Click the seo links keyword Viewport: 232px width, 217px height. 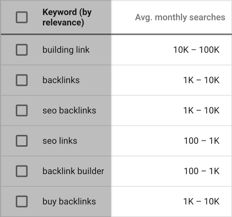coord(60,141)
